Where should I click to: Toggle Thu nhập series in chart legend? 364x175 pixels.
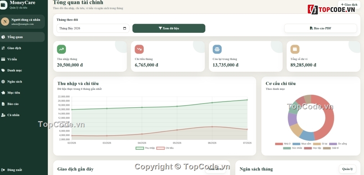point(145,148)
